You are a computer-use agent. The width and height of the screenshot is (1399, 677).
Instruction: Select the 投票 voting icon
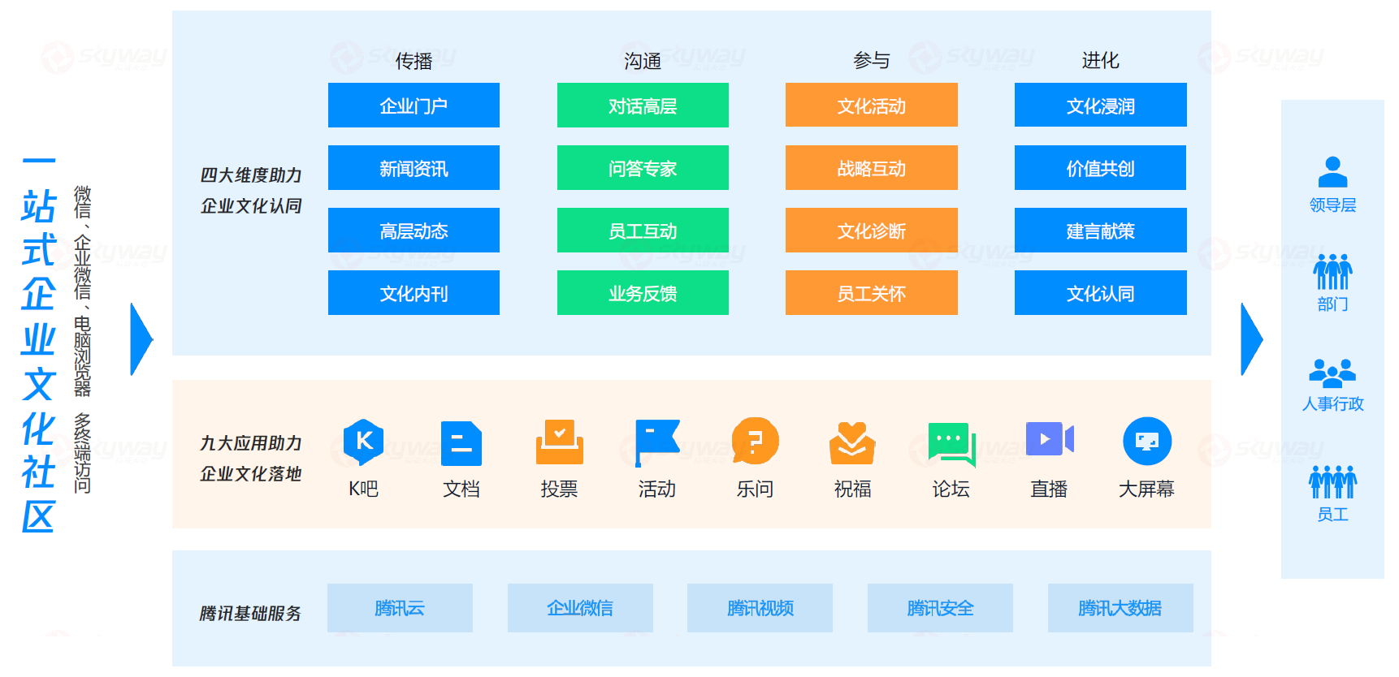pos(559,442)
